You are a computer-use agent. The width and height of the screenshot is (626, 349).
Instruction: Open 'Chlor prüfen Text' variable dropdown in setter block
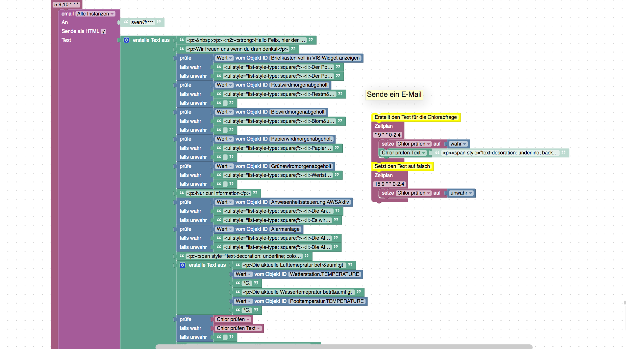click(x=404, y=153)
